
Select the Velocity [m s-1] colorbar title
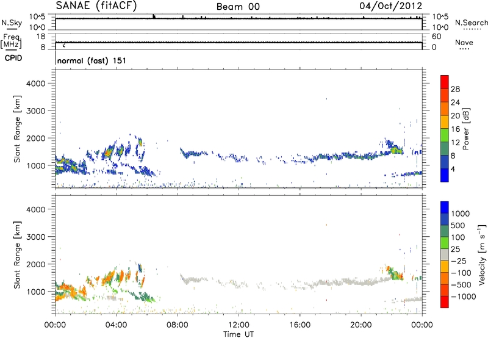pos(483,254)
